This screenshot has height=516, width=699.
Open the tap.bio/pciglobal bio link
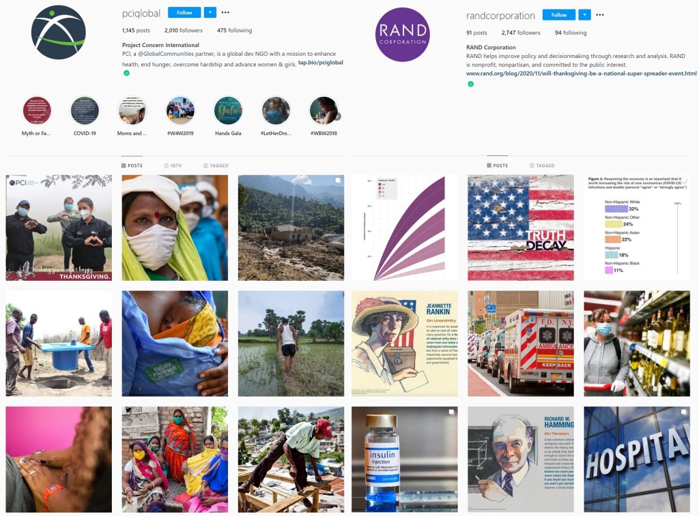(x=321, y=63)
